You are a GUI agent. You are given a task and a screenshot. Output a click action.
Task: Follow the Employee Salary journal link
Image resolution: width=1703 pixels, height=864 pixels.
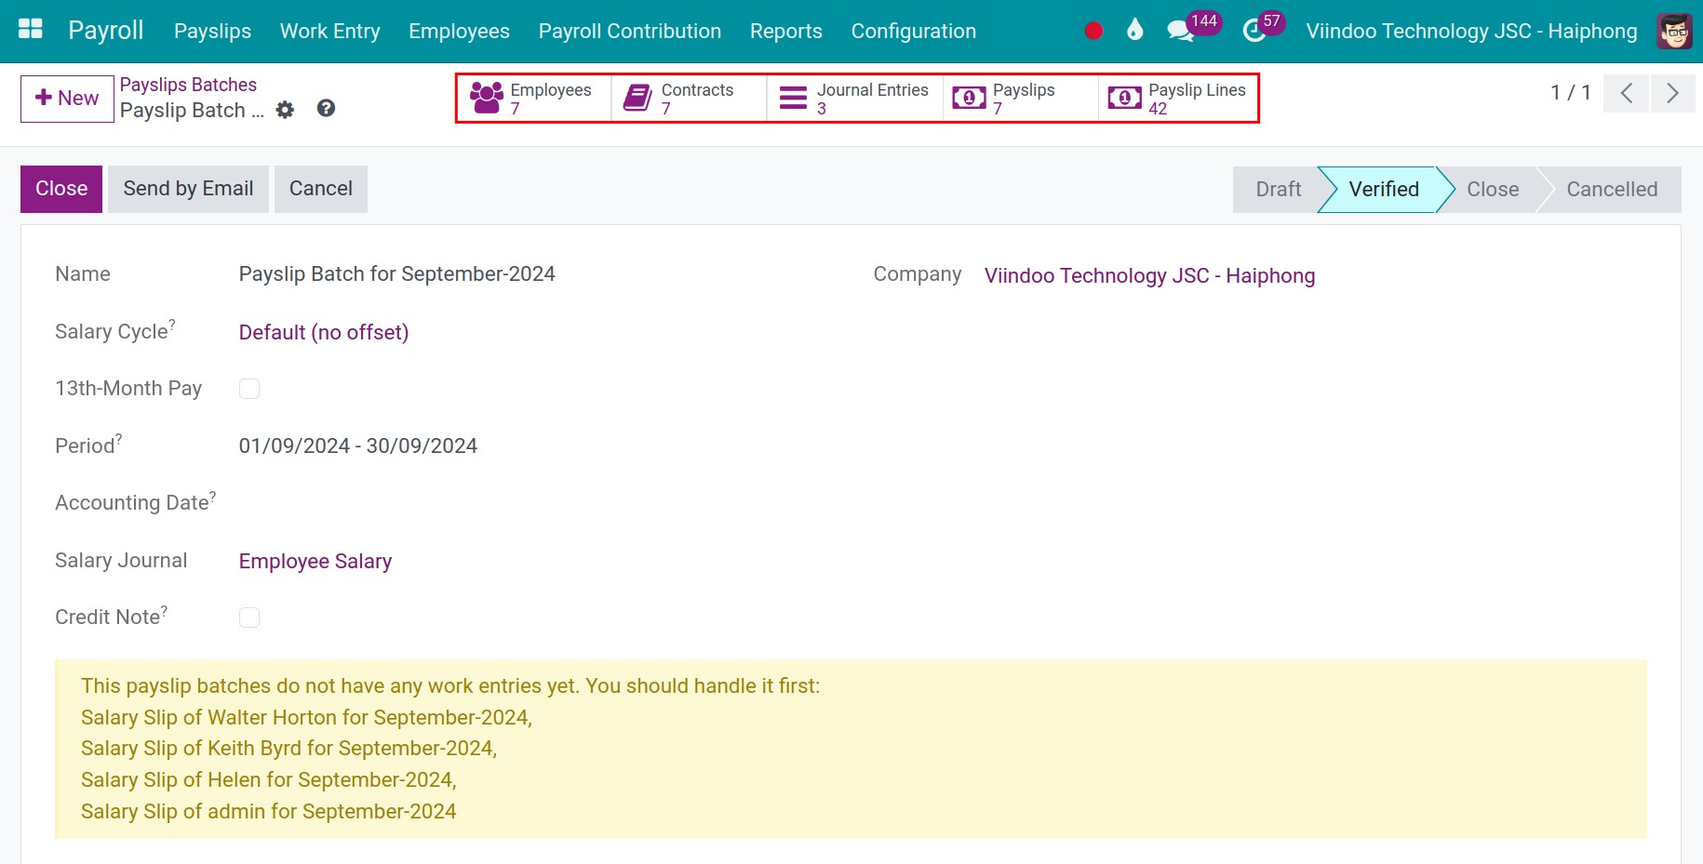coord(315,561)
